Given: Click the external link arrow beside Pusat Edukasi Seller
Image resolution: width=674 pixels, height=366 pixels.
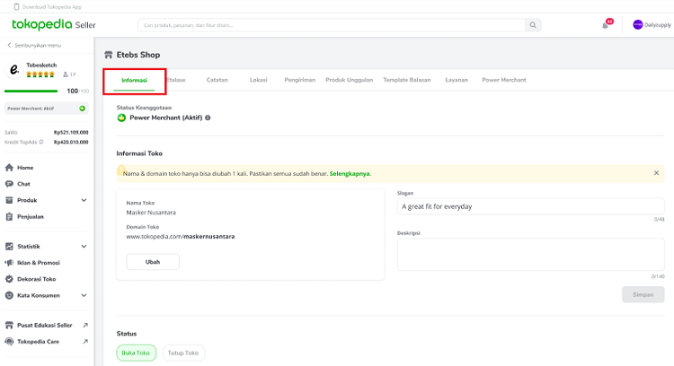Looking at the screenshot, I should (85, 326).
